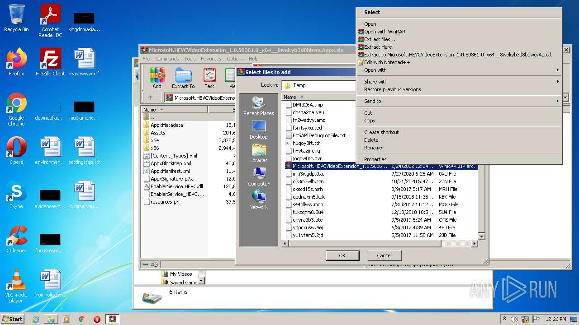Open the WinRAR Options menu
The width and height of the screenshot is (579, 325).
(235, 59)
